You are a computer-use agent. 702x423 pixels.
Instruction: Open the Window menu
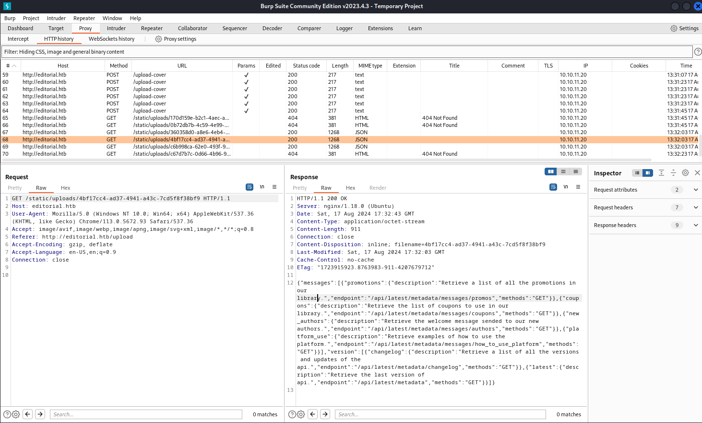point(112,18)
